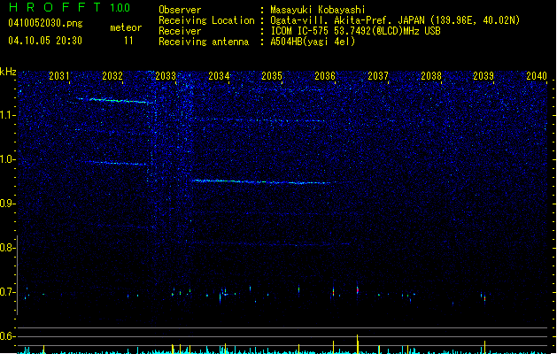Viewport: 557px width, 354px height.
Task: Click the 2036 time axis marker
Action: (325, 75)
